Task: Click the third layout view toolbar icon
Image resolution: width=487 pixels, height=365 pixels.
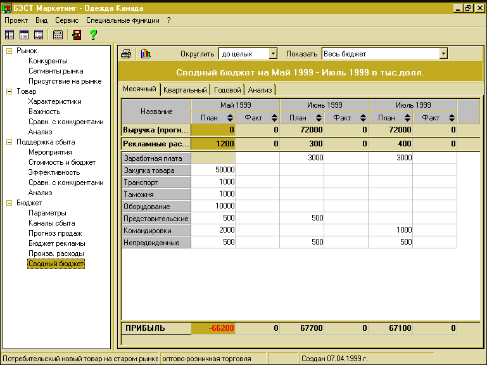Action: (x=39, y=35)
